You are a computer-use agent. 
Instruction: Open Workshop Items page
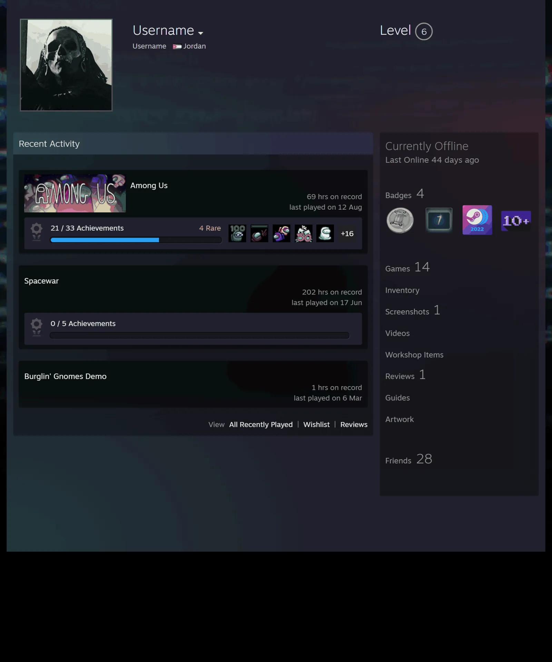click(x=414, y=355)
